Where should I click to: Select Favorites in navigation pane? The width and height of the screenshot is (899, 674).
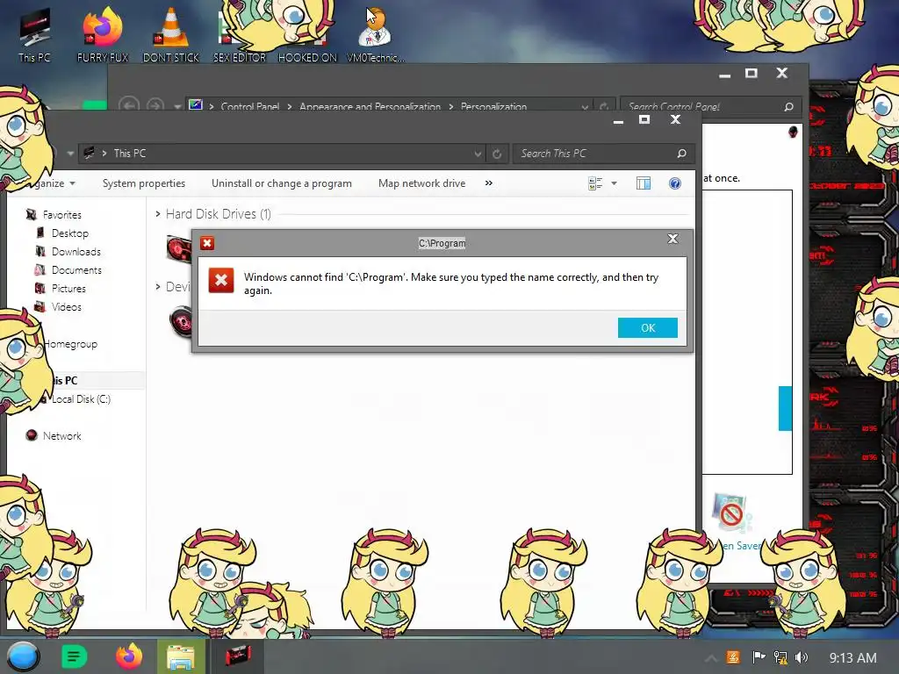pos(62,215)
